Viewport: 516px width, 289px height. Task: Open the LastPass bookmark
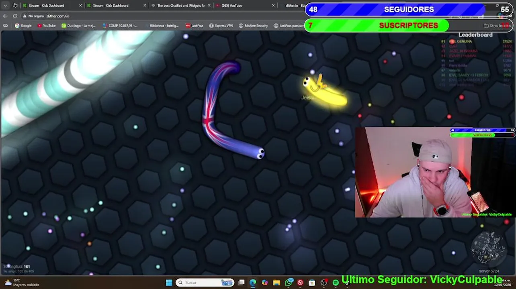tap(195, 26)
